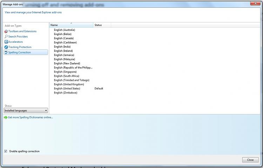
Task: Select English (Trinidad and Tobago) row
Action: pos(72,80)
